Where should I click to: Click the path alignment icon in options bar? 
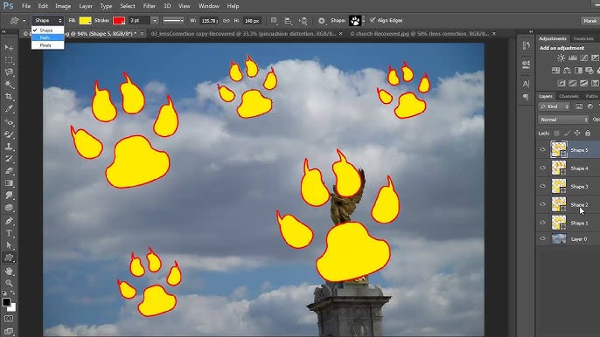coord(289,21)
